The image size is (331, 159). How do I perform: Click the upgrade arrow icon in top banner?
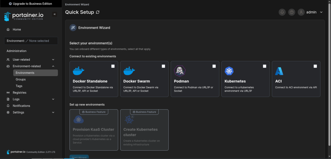[x=10, y=4]
